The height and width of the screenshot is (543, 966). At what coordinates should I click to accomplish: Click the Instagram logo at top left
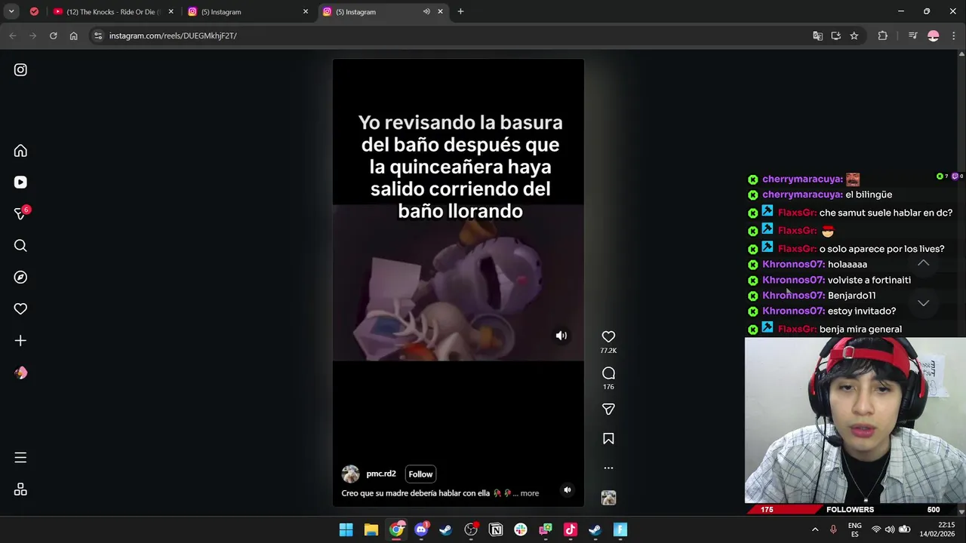tap(20, 70)
